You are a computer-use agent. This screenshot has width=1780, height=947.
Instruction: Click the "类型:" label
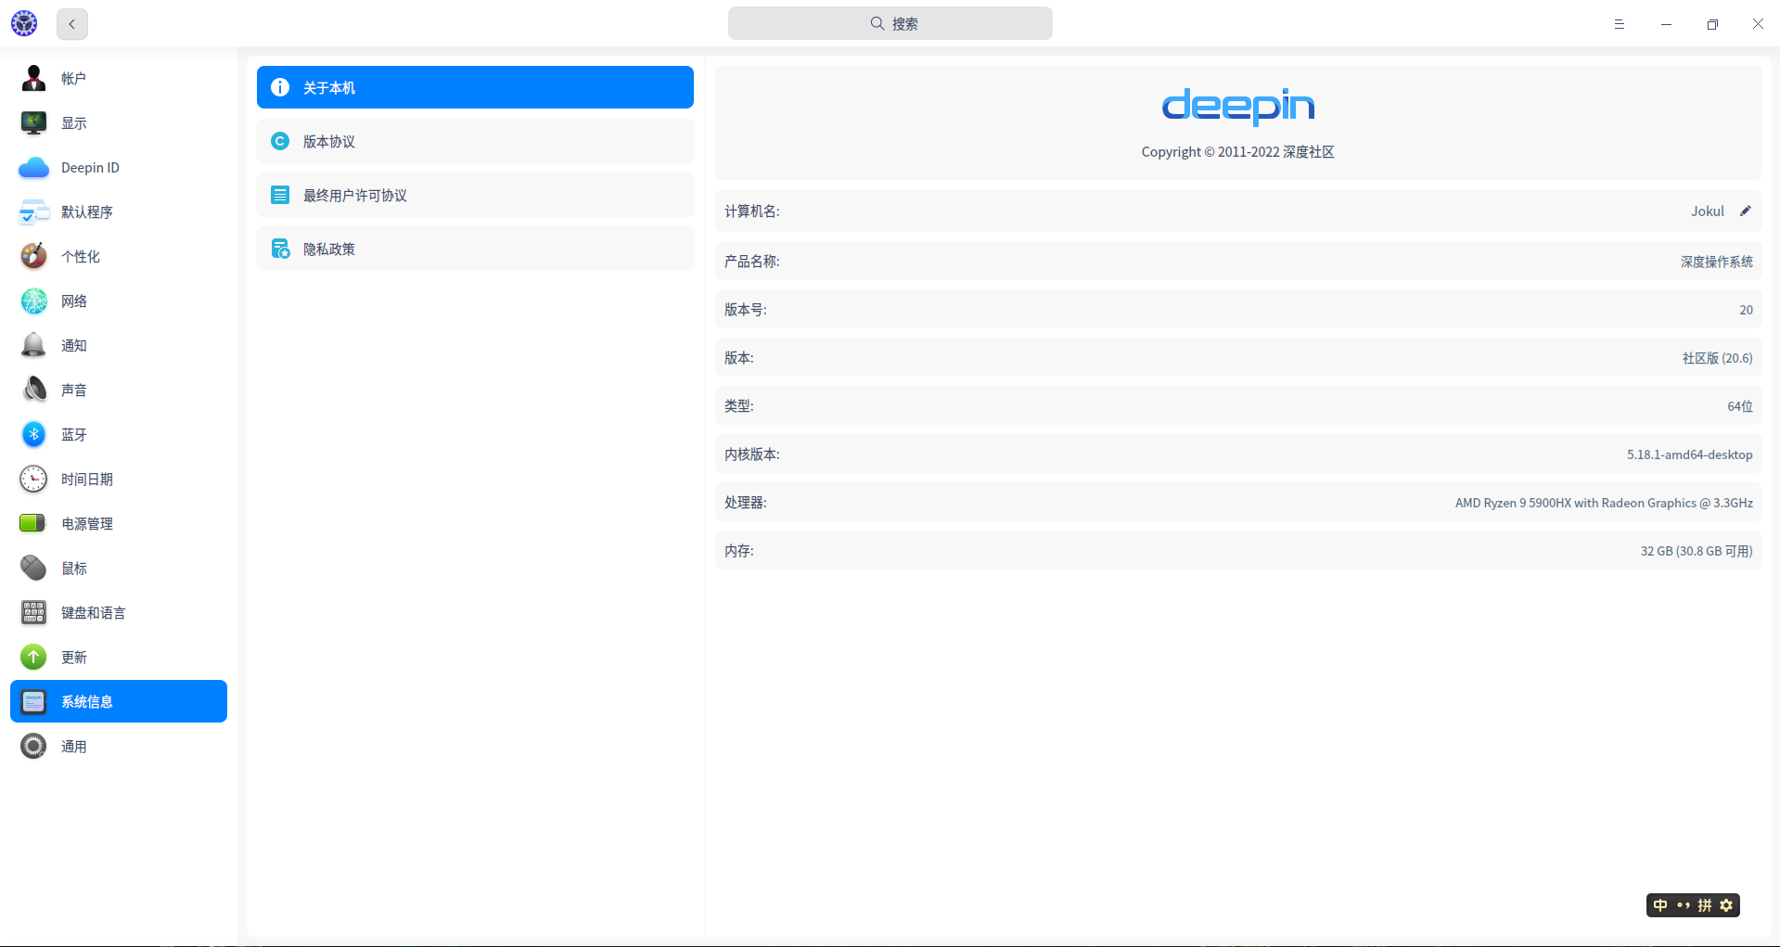[x=739, y=406]
